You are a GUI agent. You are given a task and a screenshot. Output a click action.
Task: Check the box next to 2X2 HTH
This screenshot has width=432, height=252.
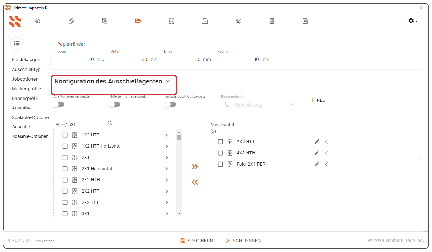tap(65, 180)
